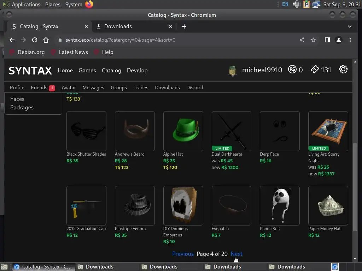Image resolution: width=362 pixels, height=271 pixels.
Task: Reload the catalog page
Action: [35, 40]
